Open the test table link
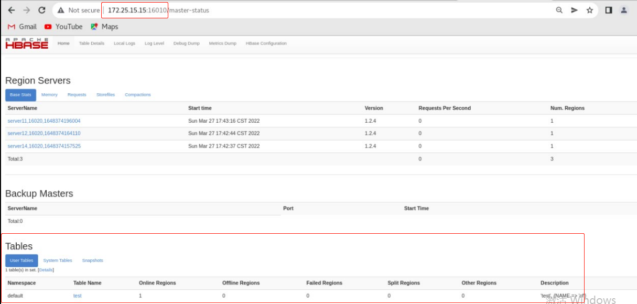 point(78,296)
